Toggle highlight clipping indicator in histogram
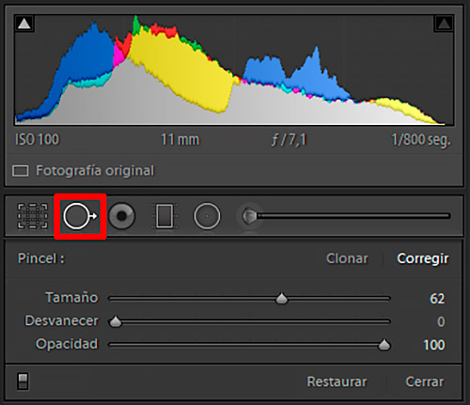Screen dimensions: 470x405 pos(444,23)
